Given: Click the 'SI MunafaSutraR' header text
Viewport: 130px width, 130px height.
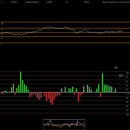Looking at the screenshot, I should 32,2.
